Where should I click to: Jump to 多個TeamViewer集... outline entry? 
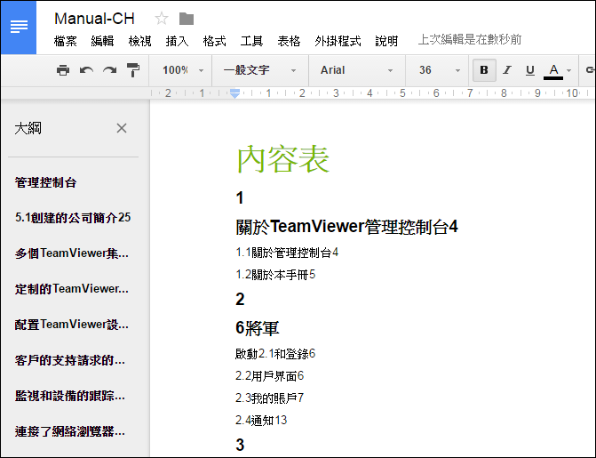tap(71, 253)
